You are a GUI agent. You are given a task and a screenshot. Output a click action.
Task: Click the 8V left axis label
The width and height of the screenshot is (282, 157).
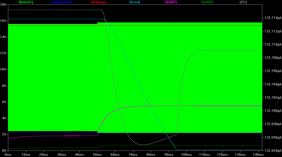coord(4,86)
